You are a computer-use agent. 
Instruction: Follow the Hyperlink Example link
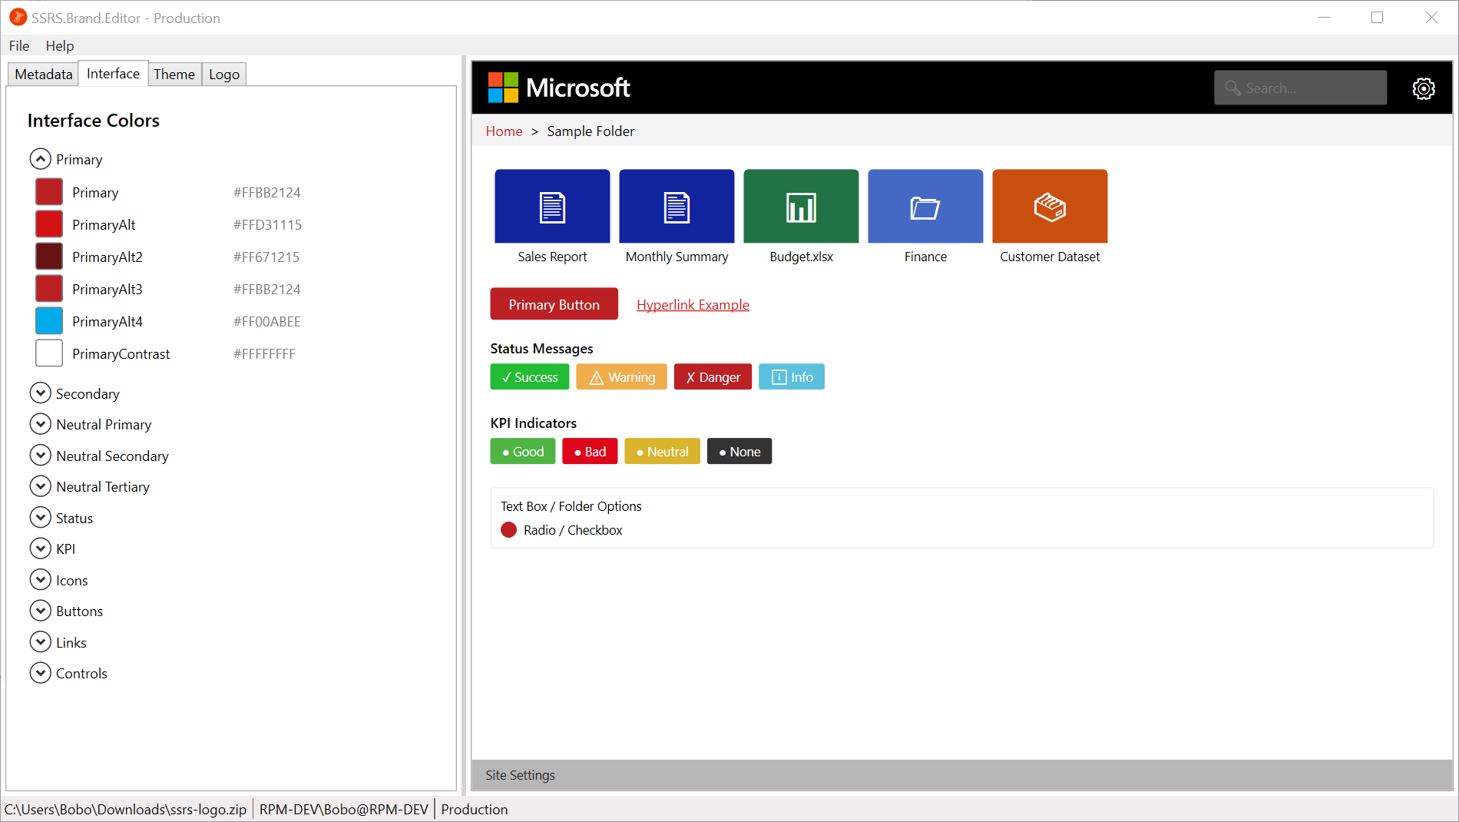tap(693, 305)
